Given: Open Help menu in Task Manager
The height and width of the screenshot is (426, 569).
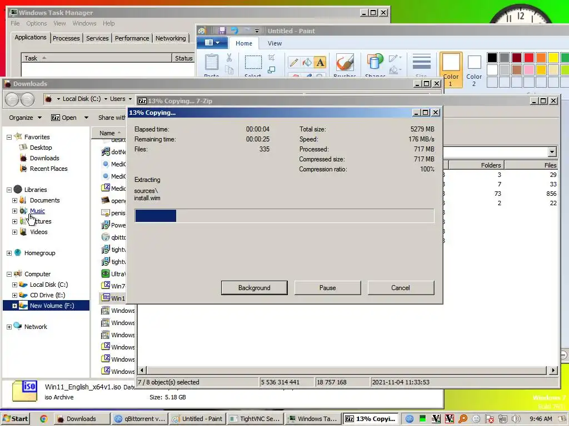Looking at the screenshot, I should (x=108, y=23).
